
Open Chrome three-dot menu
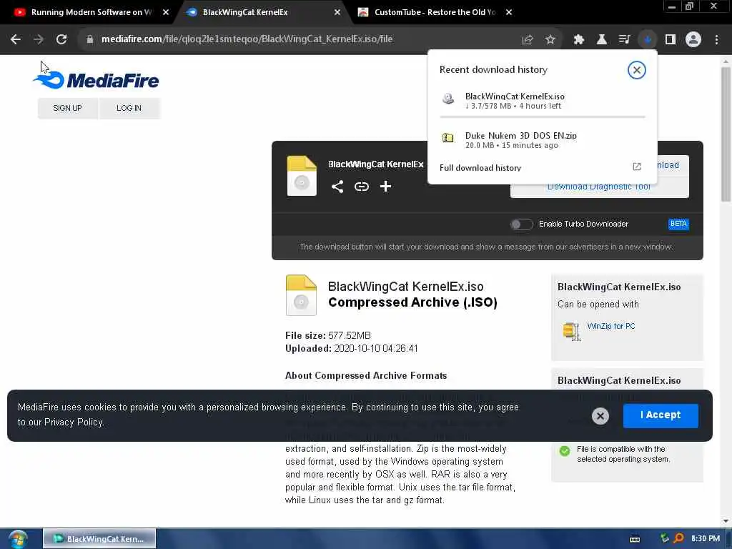[716, 40]
